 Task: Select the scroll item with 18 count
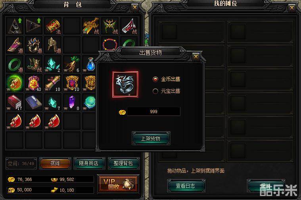point(53,83)
